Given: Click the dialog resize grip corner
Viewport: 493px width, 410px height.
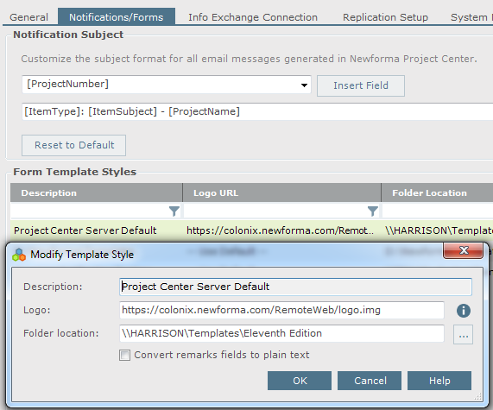Looking at the screenshot, I should [478, 397].
